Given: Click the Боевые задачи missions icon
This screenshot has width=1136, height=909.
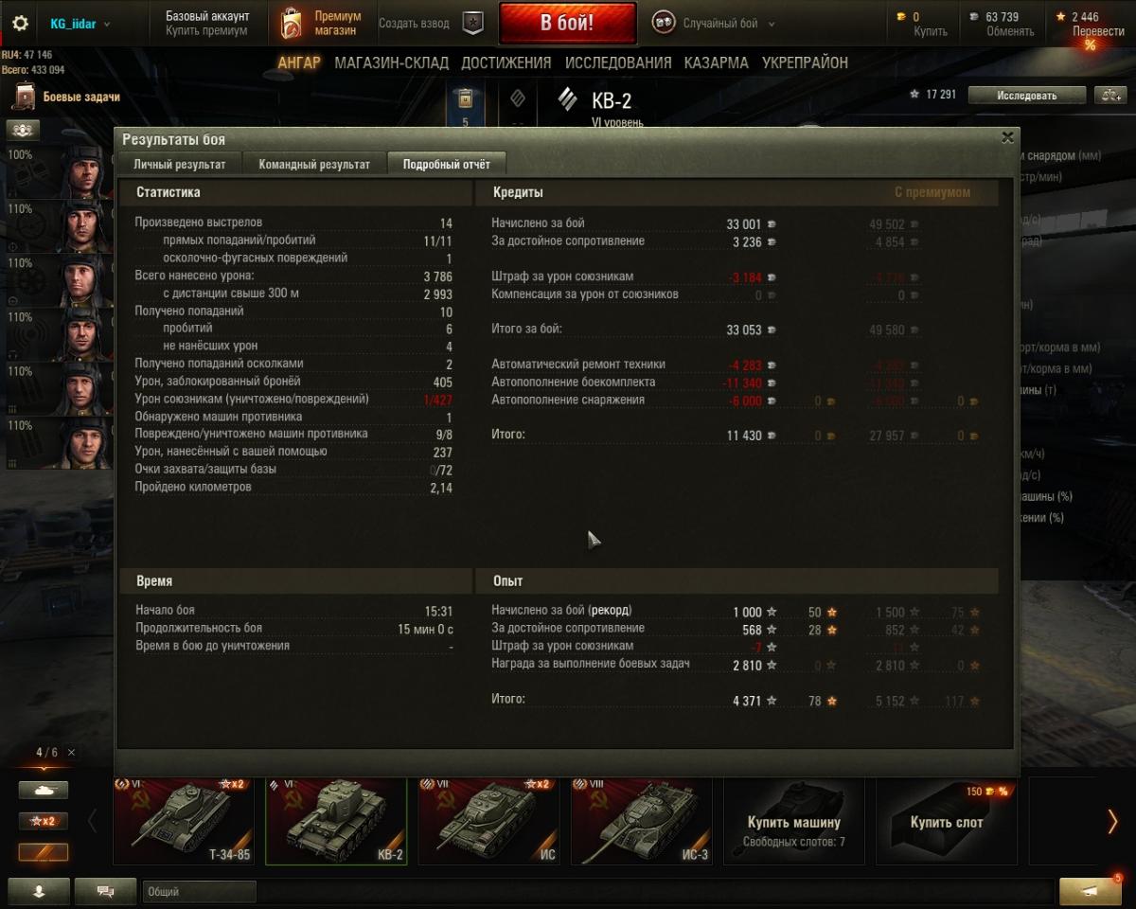Looking at the screenshot, I should tap(23, 97).
